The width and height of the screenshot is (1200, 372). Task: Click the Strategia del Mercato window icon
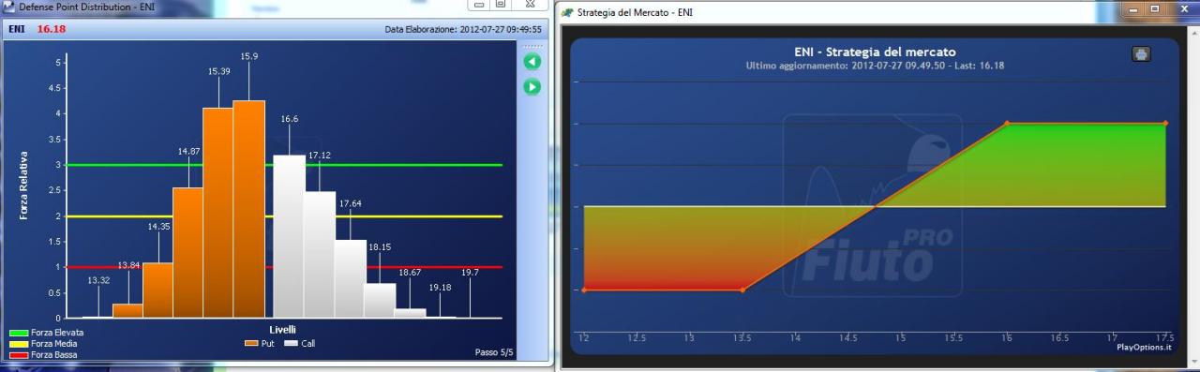pyautogui.click(x=567, y=13)
